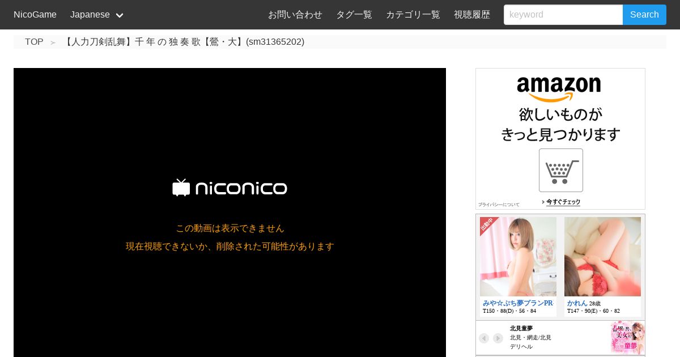Click the previous arrow in the ad carousel
The width and height of the screenshot is (680, 357).
coord(484,338)
